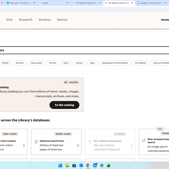Click into the search input field
169x169 pixels.
click(x=84, y=50)
